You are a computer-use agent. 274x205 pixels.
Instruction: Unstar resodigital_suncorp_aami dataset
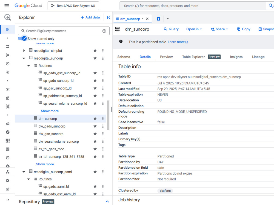[x=95, y=172]
